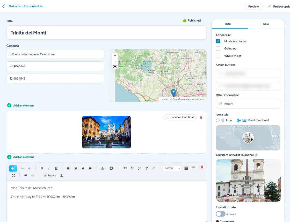Click the list thumbnail church photo
Screen dimensions: 290x222
coord(248,180)
